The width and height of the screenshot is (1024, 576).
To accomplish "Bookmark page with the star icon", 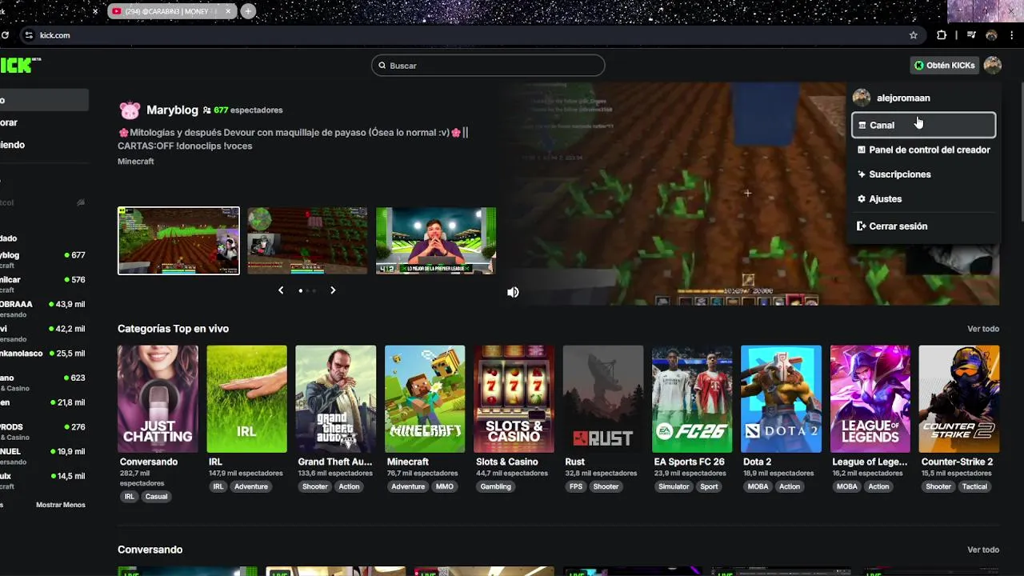I will (914, 35).
